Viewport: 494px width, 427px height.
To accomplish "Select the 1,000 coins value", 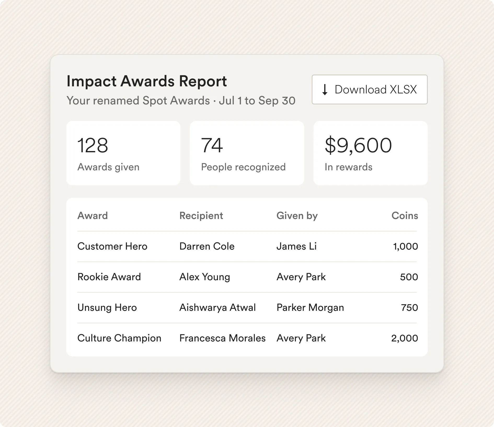I will click(406, 246).
